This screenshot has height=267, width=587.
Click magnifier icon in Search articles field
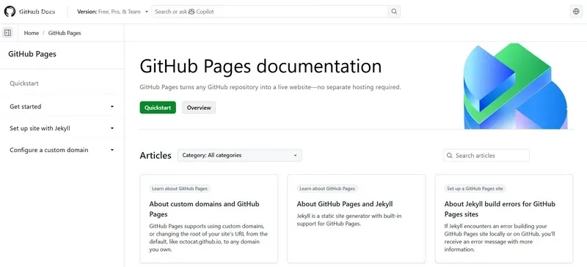450,155
